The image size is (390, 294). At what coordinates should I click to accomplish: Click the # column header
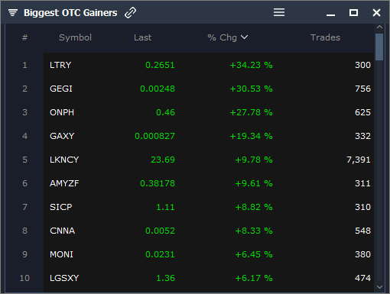click(x=24, y=37)
